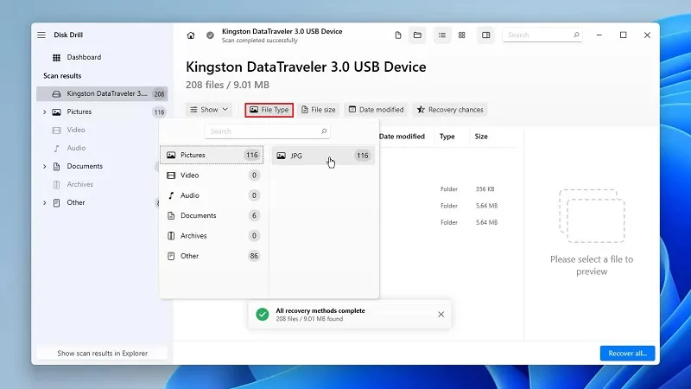Switch to folder view icon
691x389 pixels.
pyautogui.click(x=417, y=35)
